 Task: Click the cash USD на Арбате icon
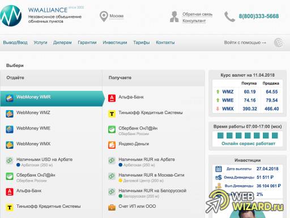pos(10,161)
